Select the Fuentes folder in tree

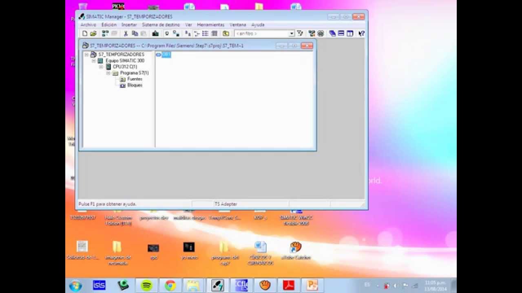(135, 79)
